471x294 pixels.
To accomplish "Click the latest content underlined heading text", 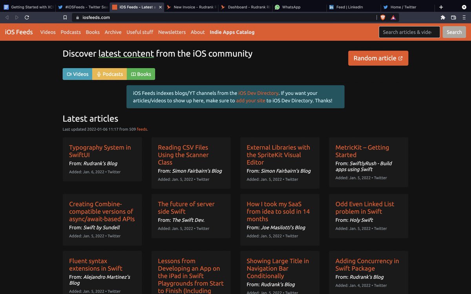I will point(126,54).
